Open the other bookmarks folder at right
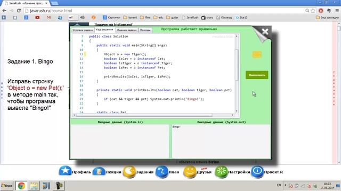341x191 pixels. coord(327,18)
